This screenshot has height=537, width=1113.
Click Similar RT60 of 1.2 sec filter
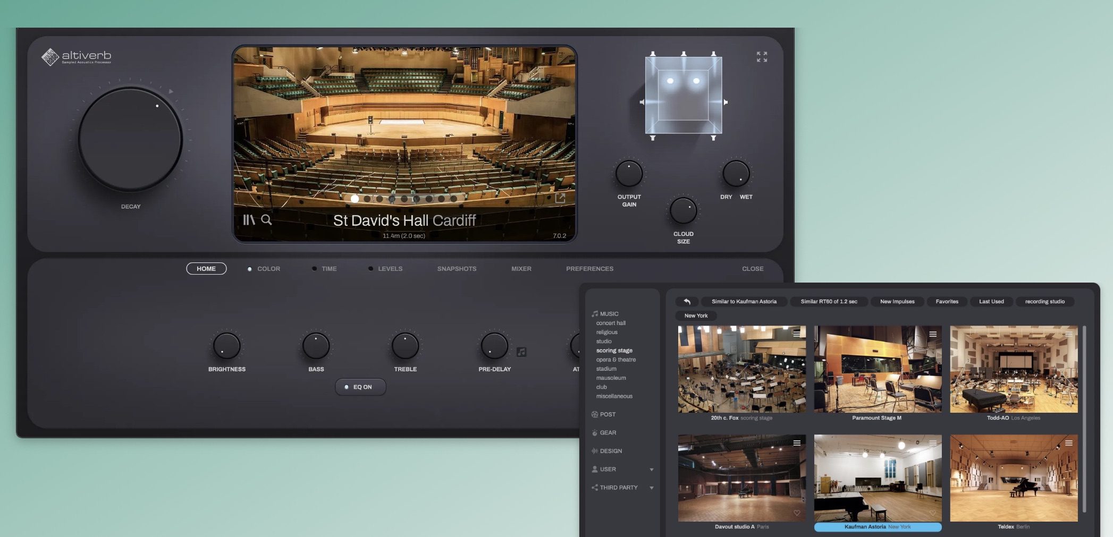[829, 301]
